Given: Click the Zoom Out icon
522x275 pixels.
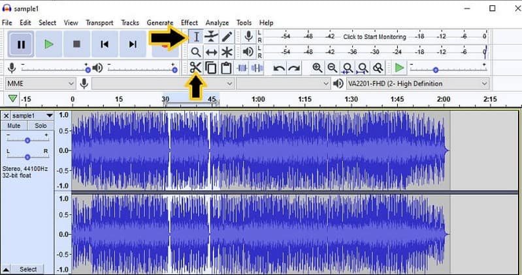Looking at the screenshot, I should 333,68.
